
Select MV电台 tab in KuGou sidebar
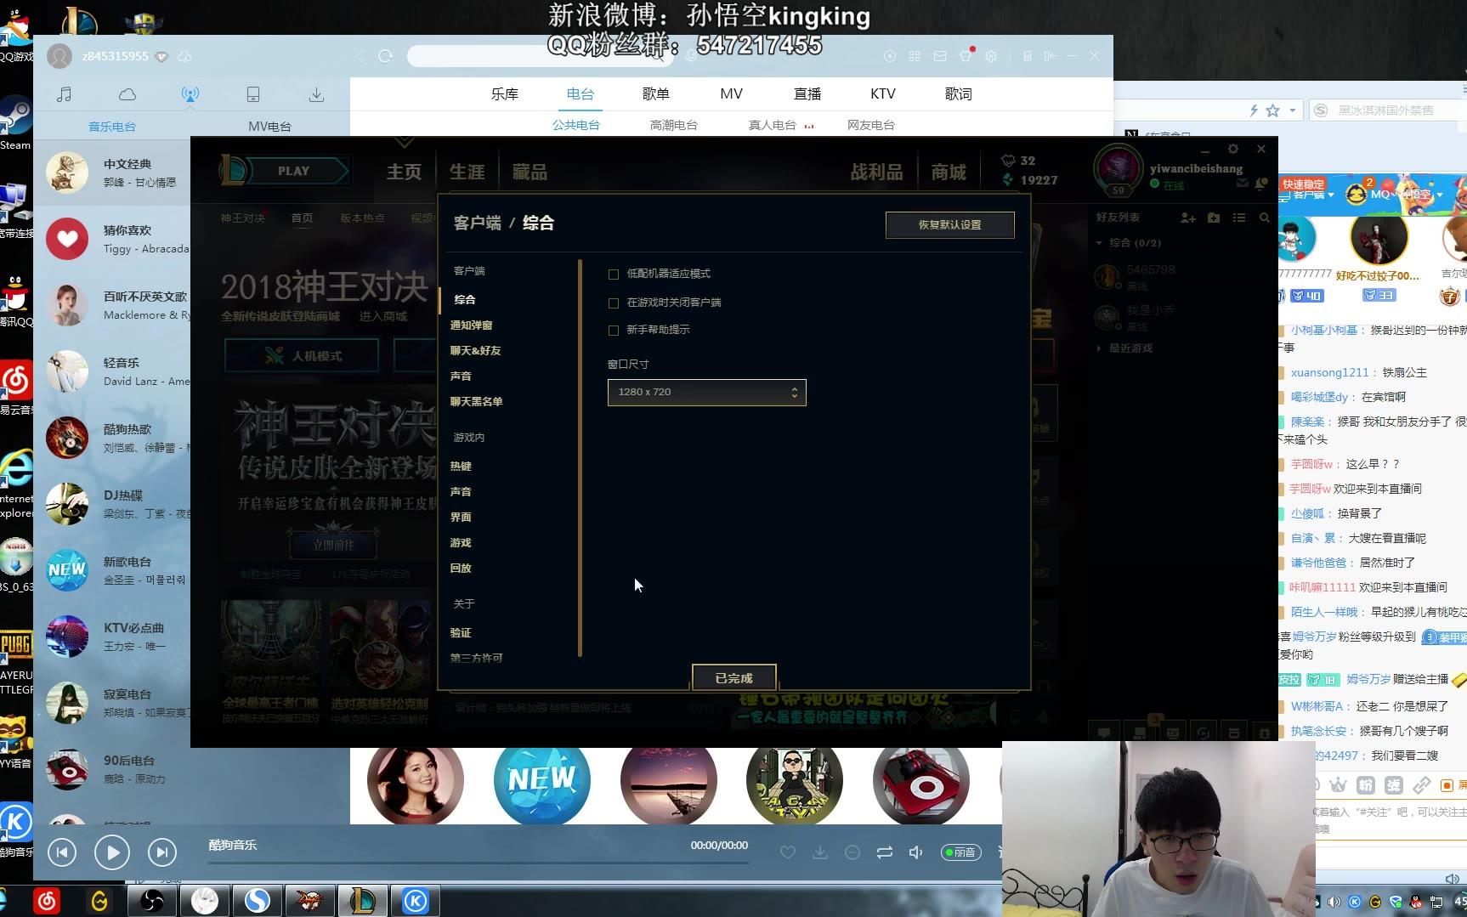[x=269, y=127]
